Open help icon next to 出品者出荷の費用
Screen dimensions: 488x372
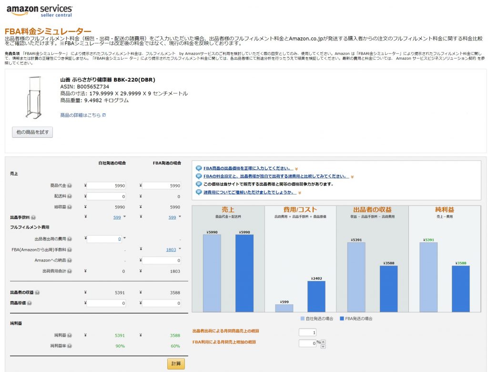coord(70,239)
